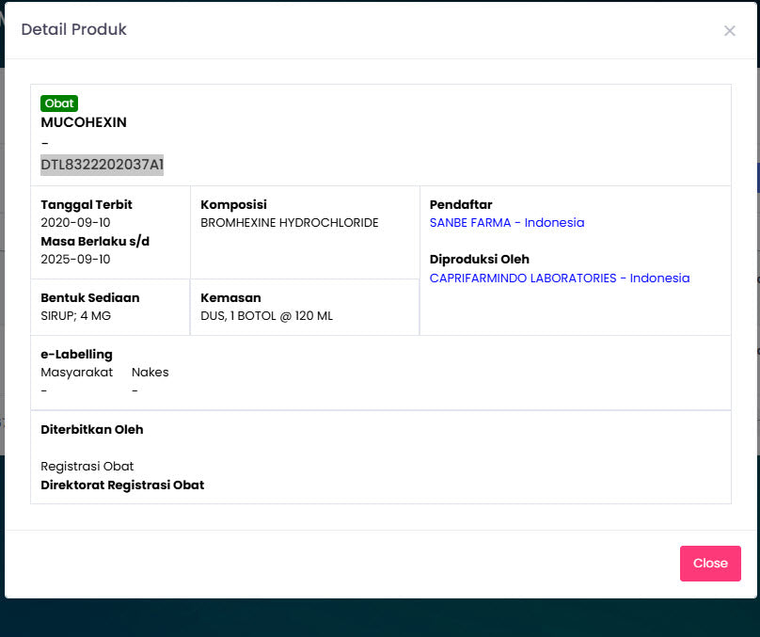Click the expiry date 2025-09-10
The width and height of the screenshot is (760, 637).
tap(75, 260)
